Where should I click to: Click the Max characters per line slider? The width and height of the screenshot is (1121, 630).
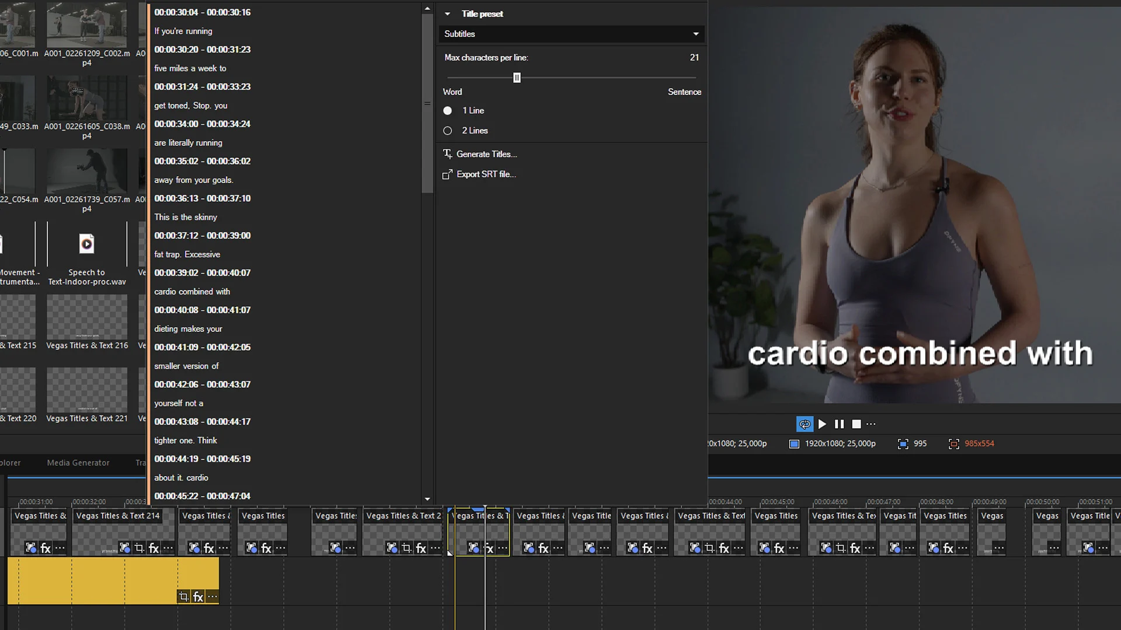[517, 78]
